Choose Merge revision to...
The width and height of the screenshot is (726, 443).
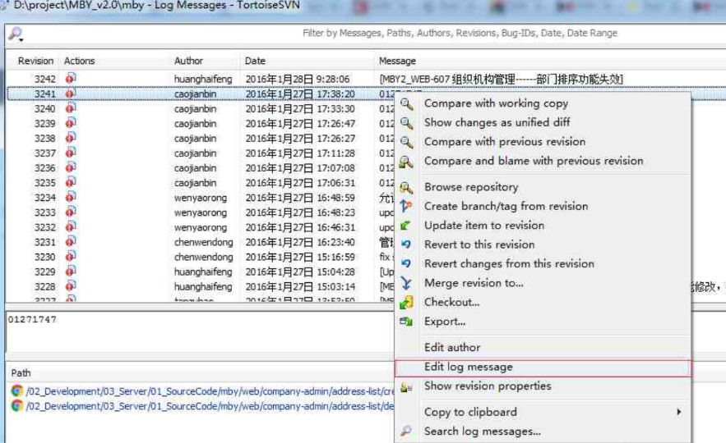tap(474, 283)
